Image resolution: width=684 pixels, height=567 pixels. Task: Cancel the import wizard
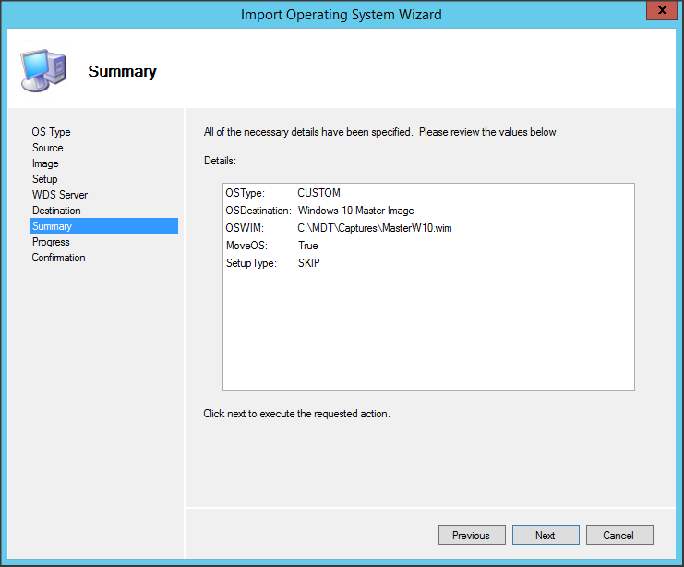pyautogui.click(x=618, y=536)
